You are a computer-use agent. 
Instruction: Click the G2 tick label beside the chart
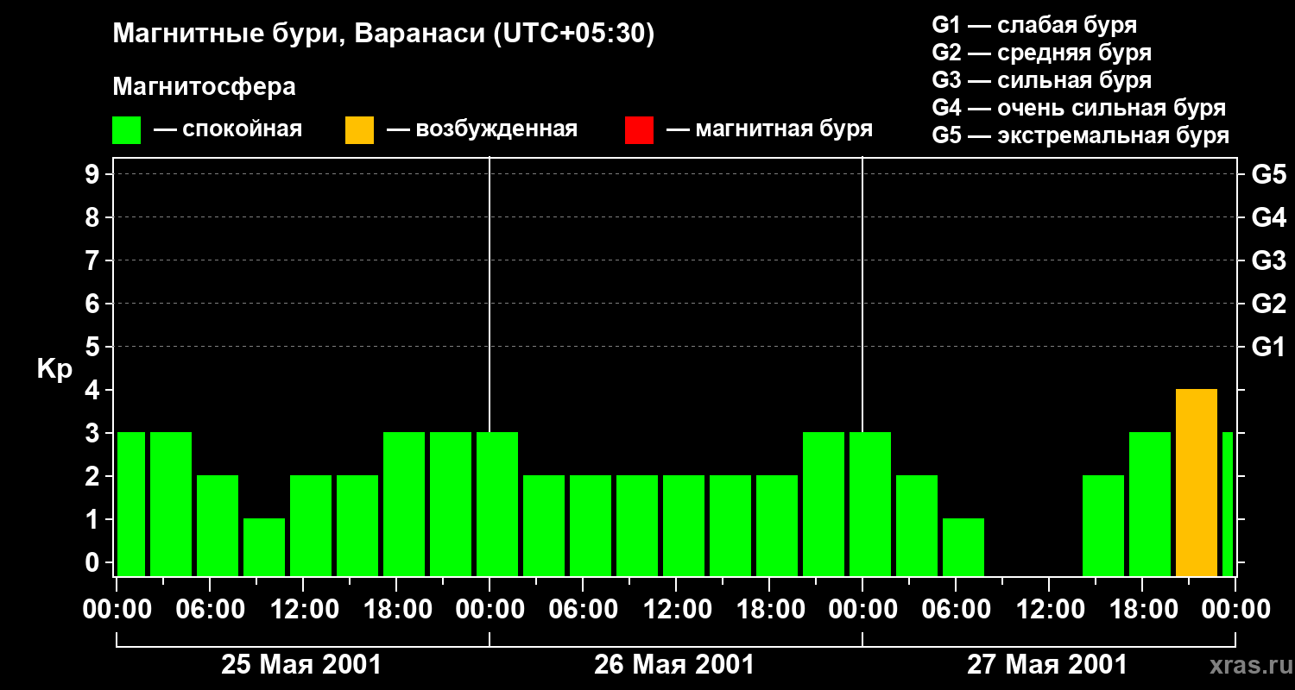[x=1268, y=304]
